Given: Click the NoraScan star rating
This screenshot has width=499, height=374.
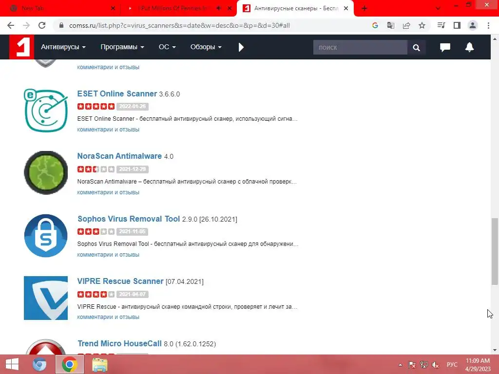Looking at the screenshot, I should coord(96,169).
